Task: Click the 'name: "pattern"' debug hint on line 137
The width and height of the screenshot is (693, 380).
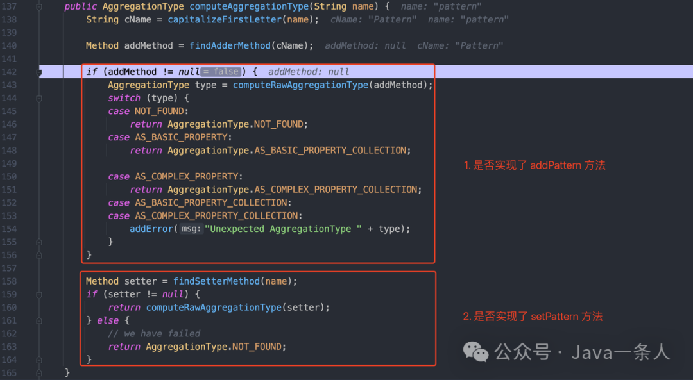Action: click(441, 6)
